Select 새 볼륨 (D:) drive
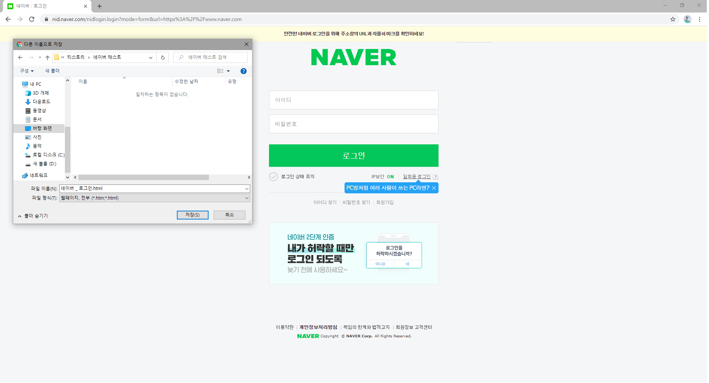Screen dimensions: 709x383 point(41,164)
